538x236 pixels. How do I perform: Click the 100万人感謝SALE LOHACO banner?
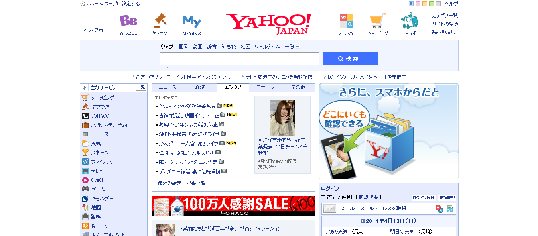point(233,206)
